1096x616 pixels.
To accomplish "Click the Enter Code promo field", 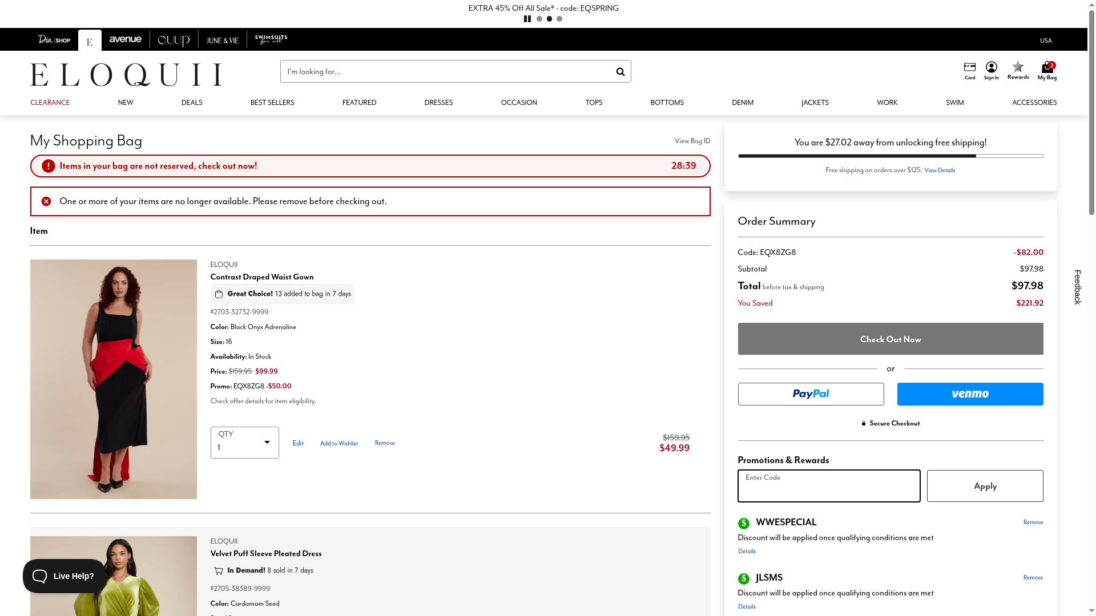I will click(x=828, y=486).
